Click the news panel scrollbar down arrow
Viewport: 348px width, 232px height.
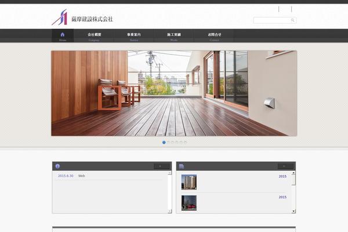point(170,211)
